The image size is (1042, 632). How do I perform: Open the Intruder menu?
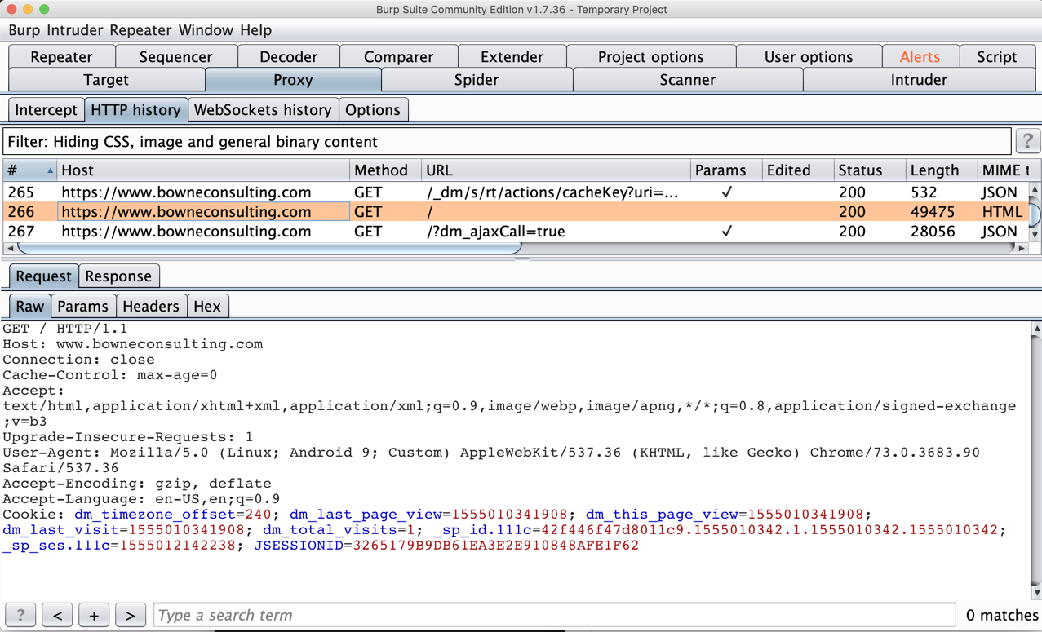tap(75, 30)
